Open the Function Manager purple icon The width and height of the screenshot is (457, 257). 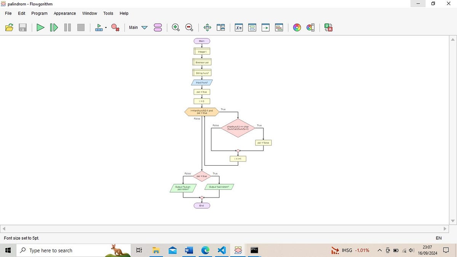[158, 27]
